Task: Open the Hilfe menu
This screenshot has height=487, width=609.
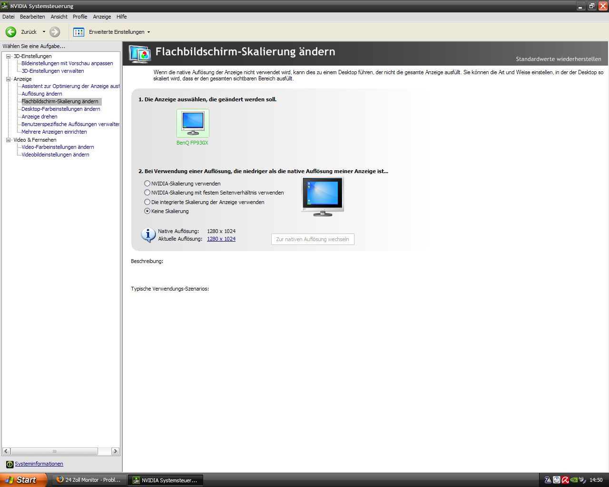Action: (x=122, y=17)
